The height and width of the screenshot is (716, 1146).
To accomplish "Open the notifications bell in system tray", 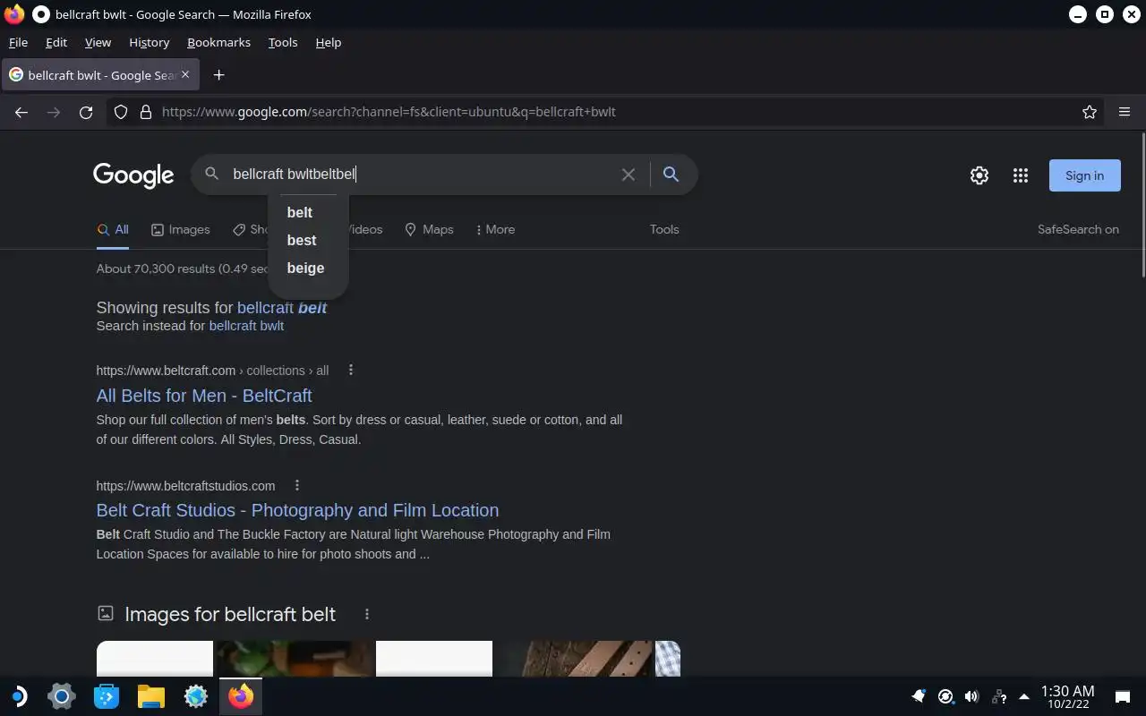I will (x=919, y=696).
